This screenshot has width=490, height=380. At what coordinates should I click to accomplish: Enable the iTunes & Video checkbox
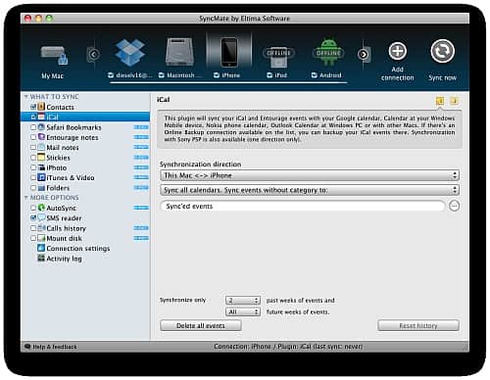coord(33,177)
